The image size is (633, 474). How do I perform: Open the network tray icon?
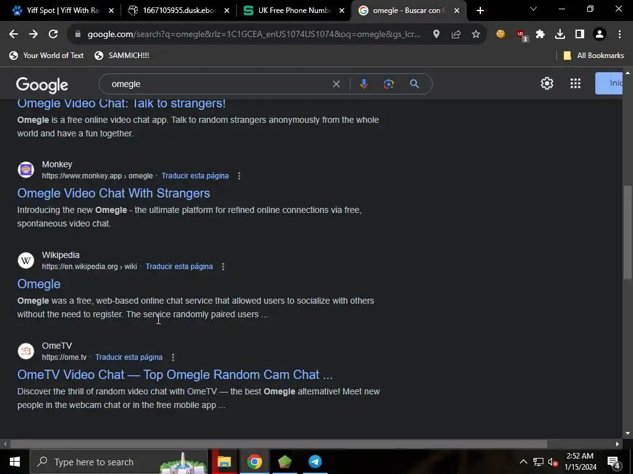point(538,462)
